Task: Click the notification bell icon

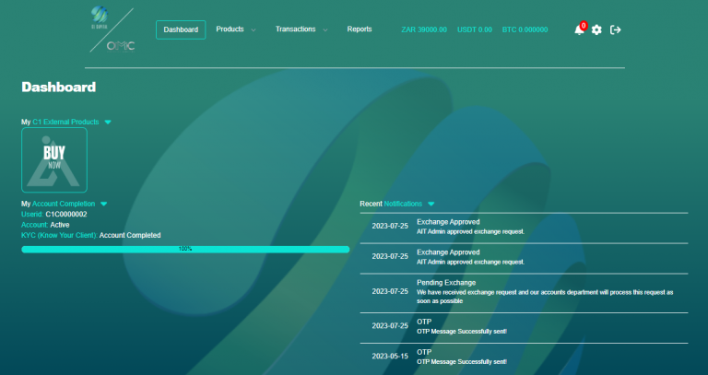Action: coord(579,30)
